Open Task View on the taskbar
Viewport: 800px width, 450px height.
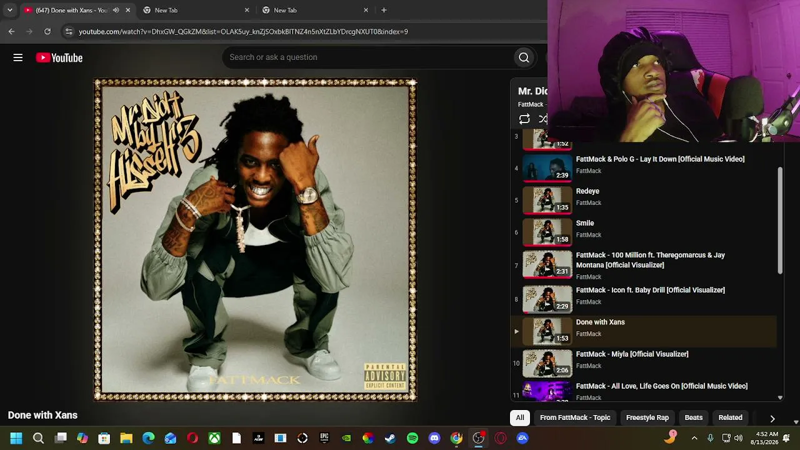[x=61, y=438]
